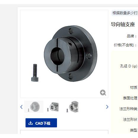138x138 pixels.
Task: Select the third thumbnail with side-view flange
Action: [x=73, y=107]
